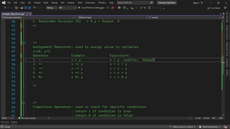Click the increase indent toolbar icon
The height and width of the screenshot is (129, 230).
144,8
